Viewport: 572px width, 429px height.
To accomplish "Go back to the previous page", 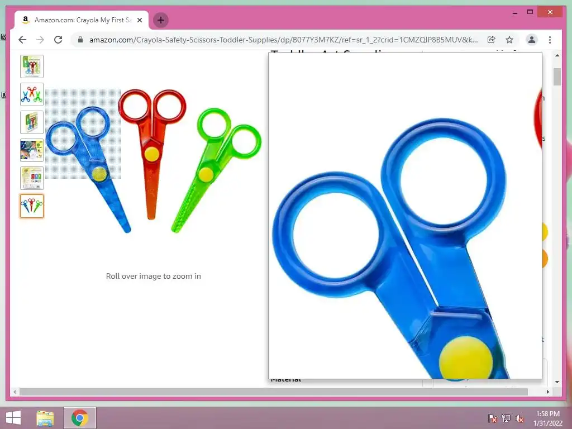I will 22,40.
